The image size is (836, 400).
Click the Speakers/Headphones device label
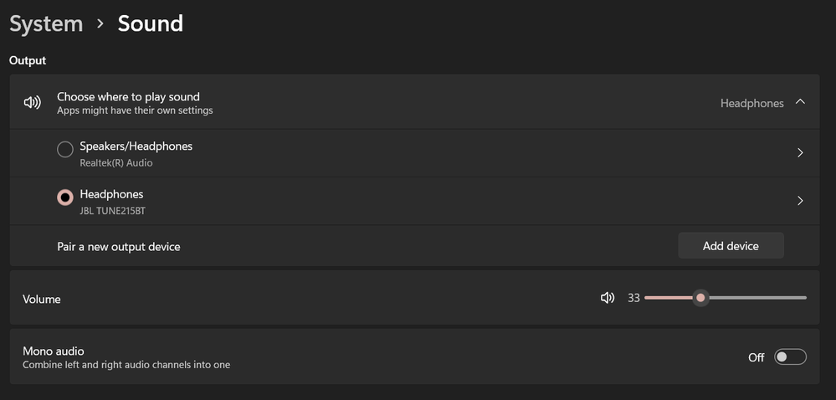(136, 146)
